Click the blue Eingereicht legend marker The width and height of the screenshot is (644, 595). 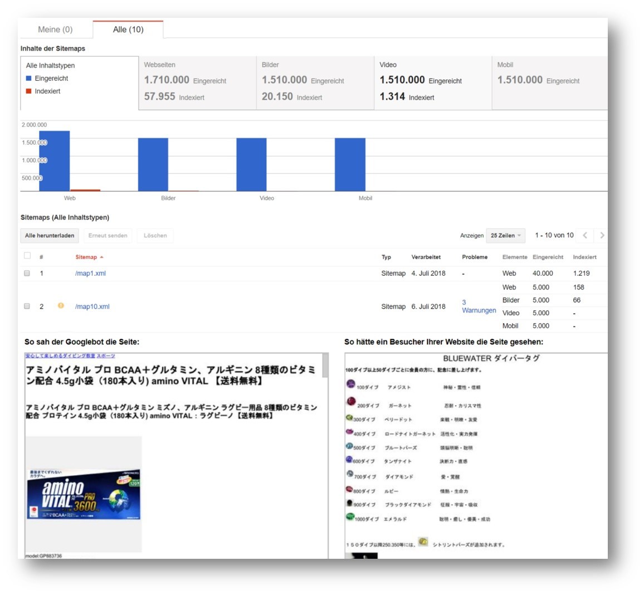click(28, 78)
